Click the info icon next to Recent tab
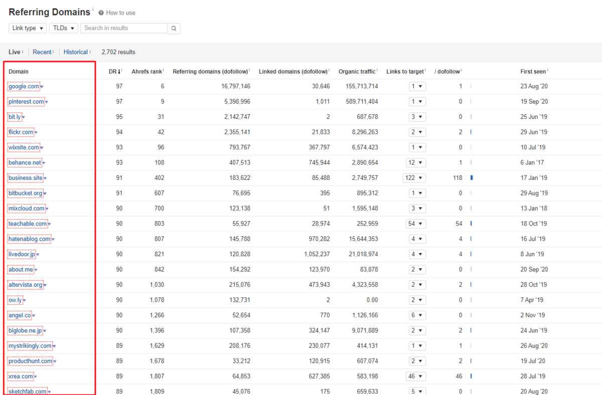The width and height of the screenshot is (602, 395). point(54,51)
